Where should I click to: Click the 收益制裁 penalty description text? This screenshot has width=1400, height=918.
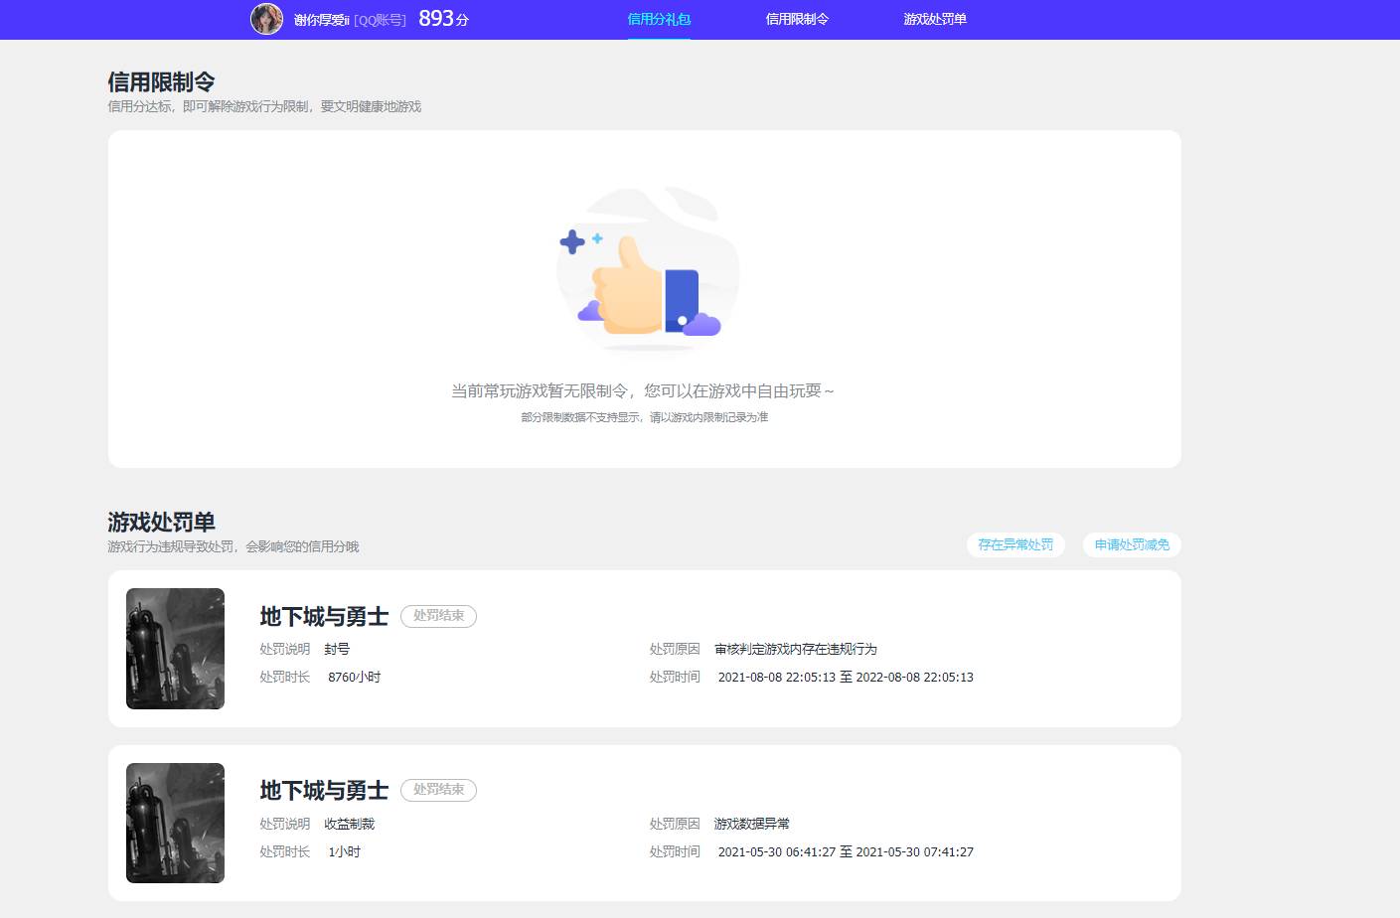pos(349,824)
